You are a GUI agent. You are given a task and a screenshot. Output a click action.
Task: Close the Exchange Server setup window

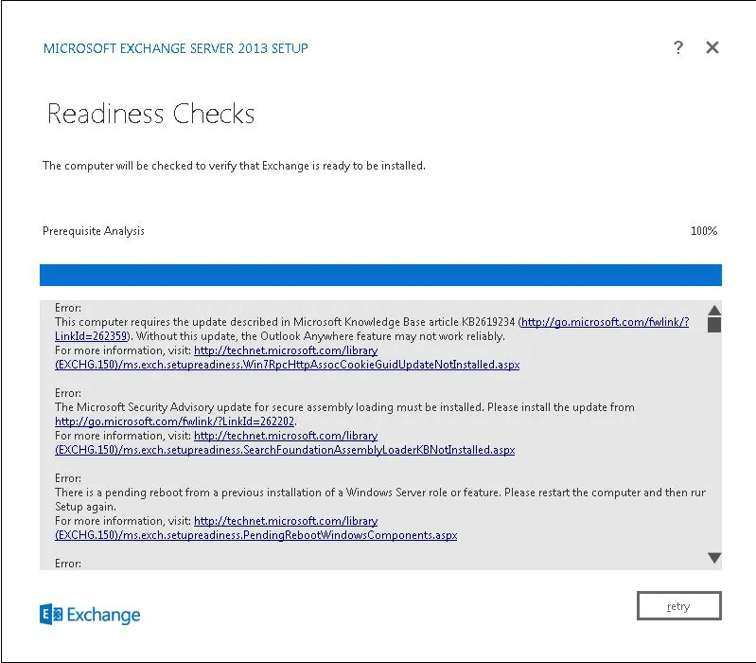(712, 47)
